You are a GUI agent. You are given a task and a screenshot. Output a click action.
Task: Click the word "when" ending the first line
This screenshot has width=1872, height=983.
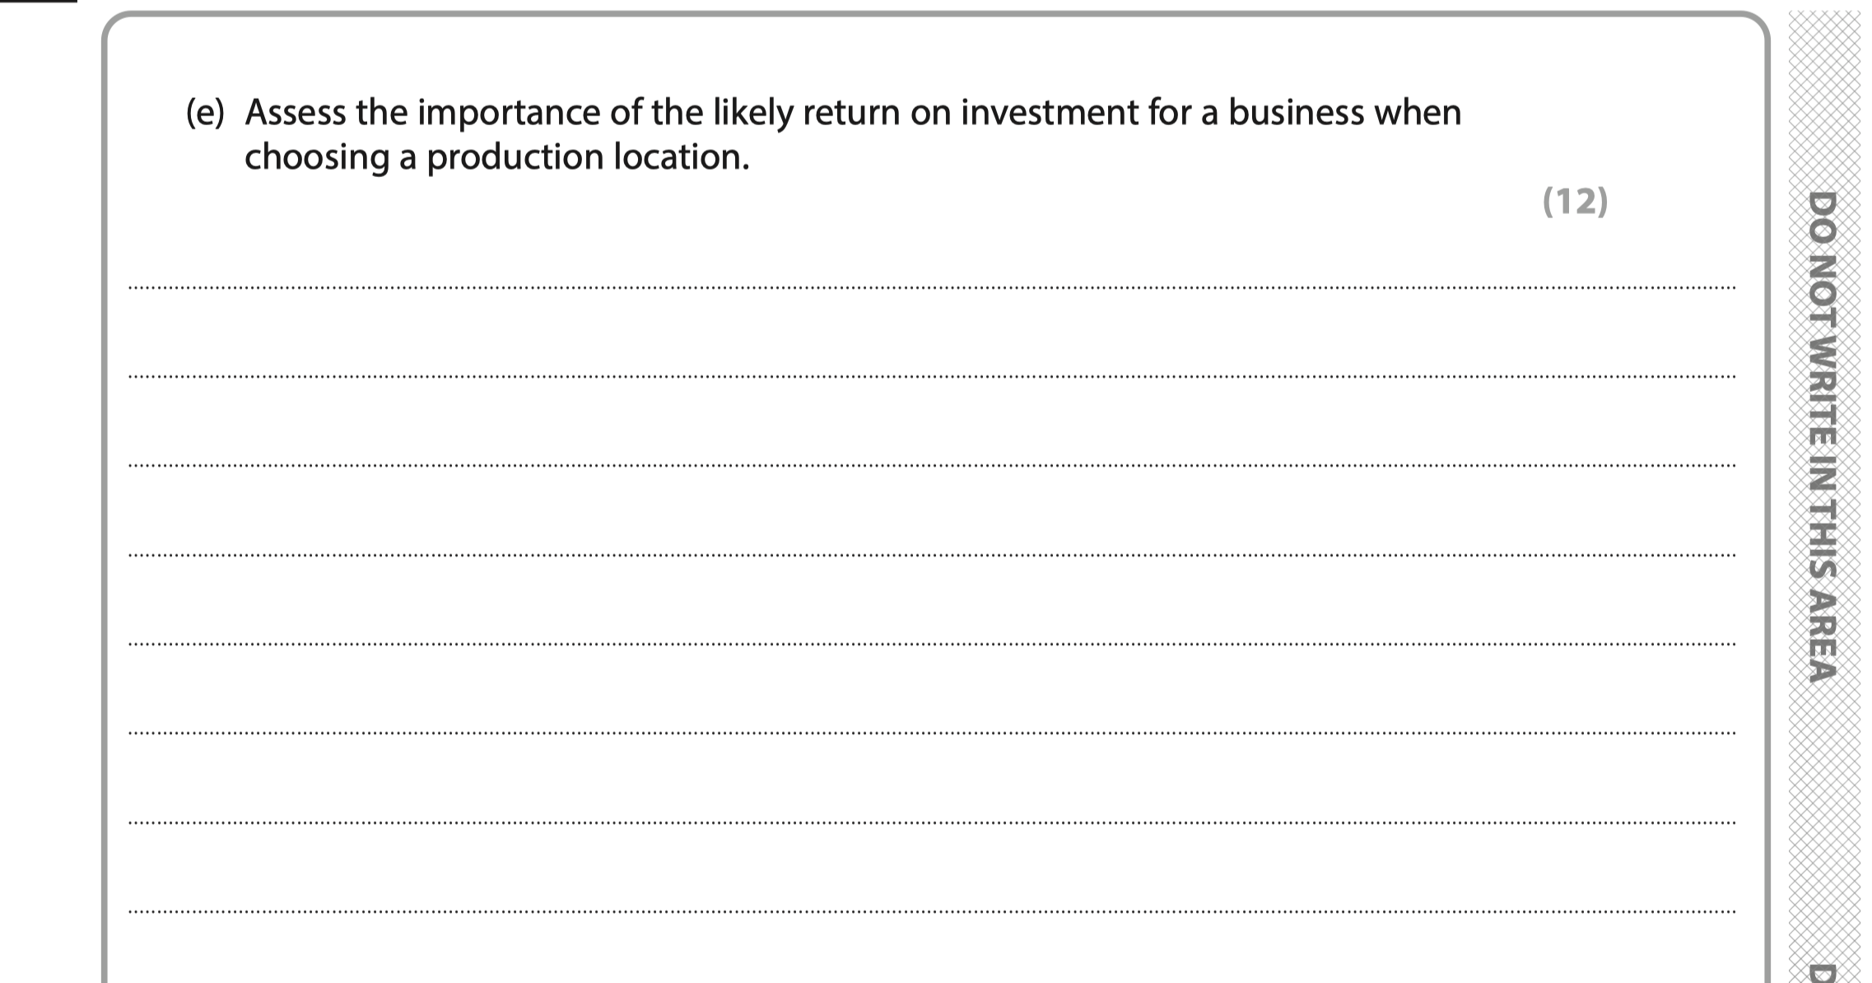point(1418,113)
